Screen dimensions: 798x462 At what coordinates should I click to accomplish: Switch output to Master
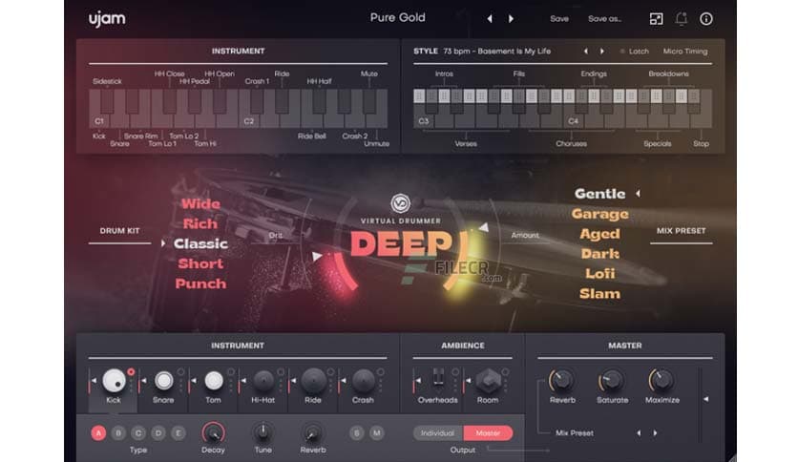[x=488, y=433]
